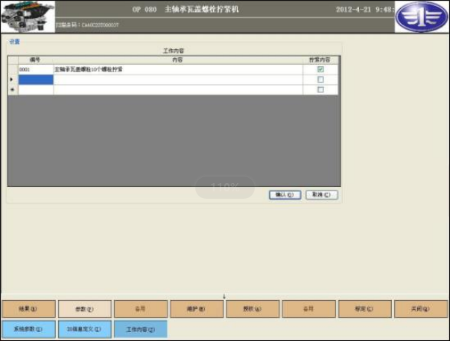Click the FAW winged-1 logo

(x=421, y=17)
